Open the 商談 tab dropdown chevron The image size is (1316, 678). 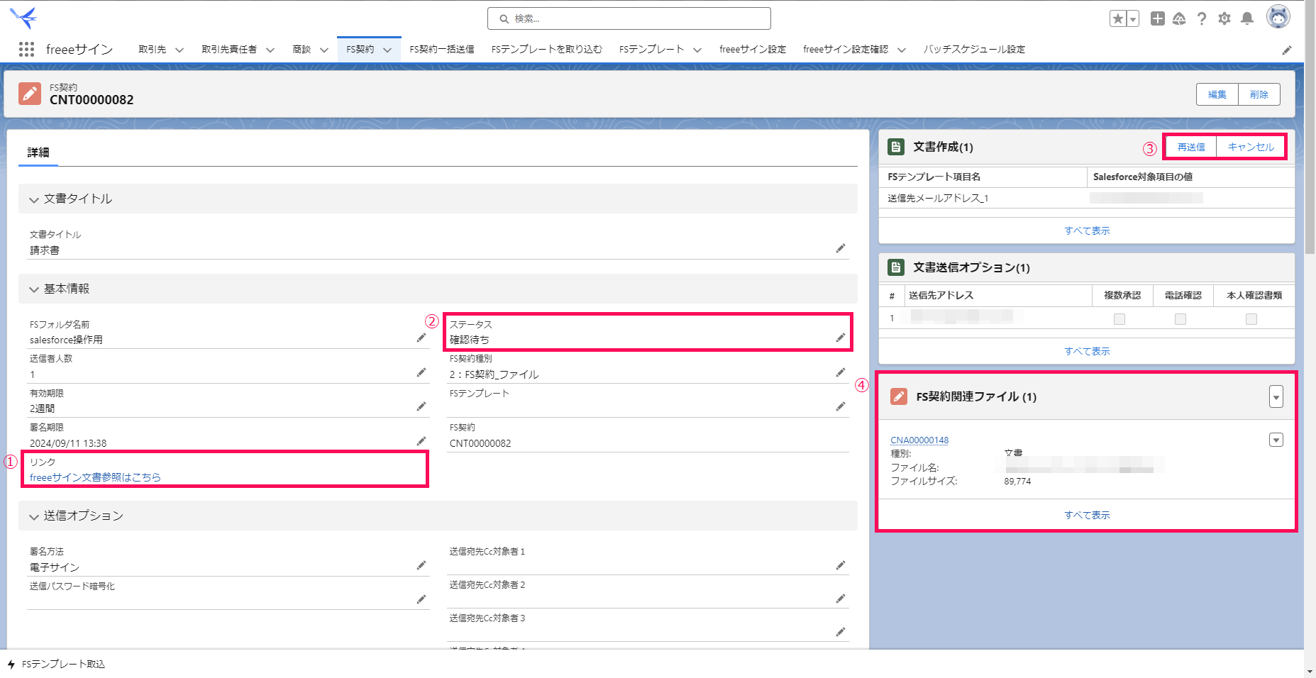[324, 50]
